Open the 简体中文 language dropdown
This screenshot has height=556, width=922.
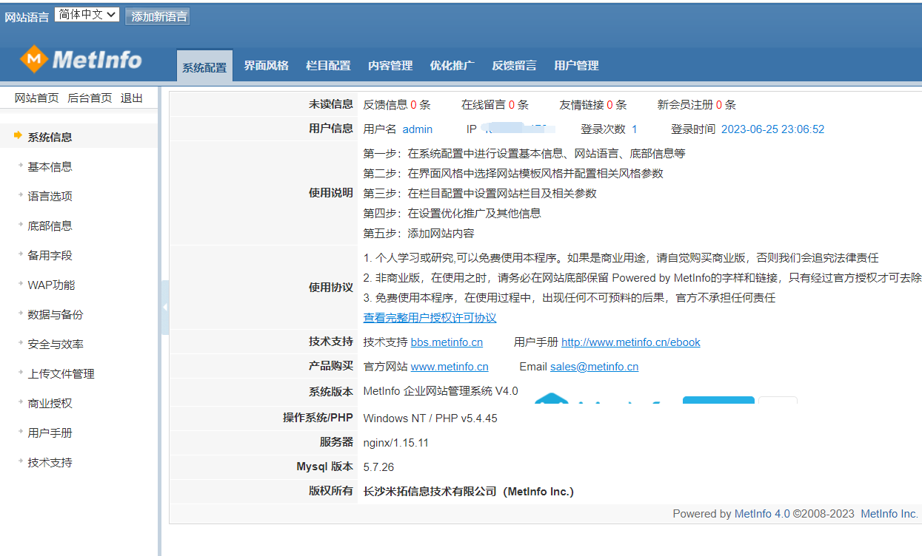click(x=87, y=14)
